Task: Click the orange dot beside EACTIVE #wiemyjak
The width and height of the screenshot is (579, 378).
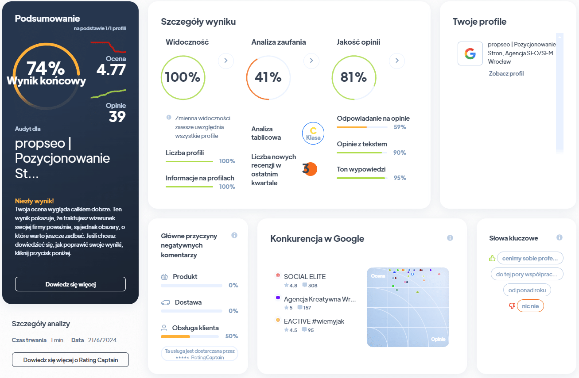Action: point(278,320)
